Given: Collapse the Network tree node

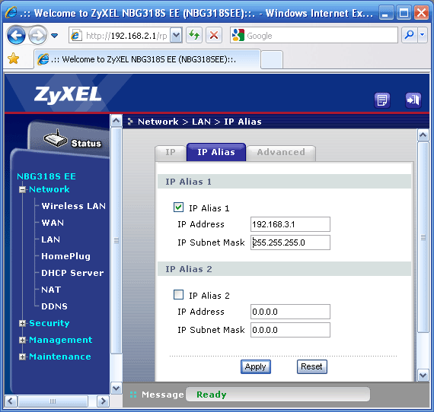Looking at the screenshot, I should tap(22, 189).
